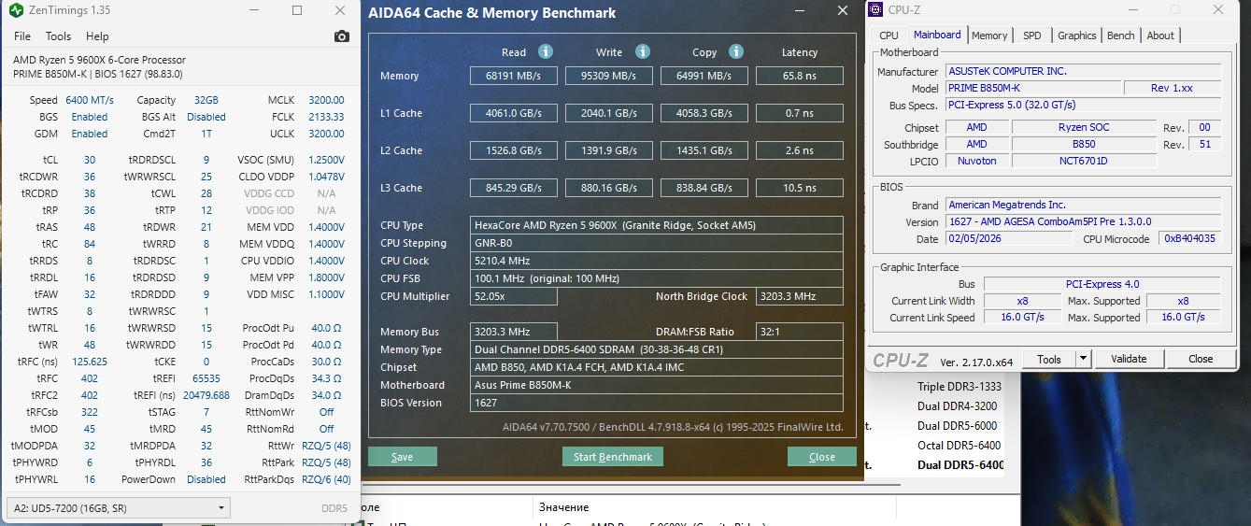Click the CPU Clock field 5210.4 MHz
Viewport: 1251px width, 526px height.
coord(658,261)
